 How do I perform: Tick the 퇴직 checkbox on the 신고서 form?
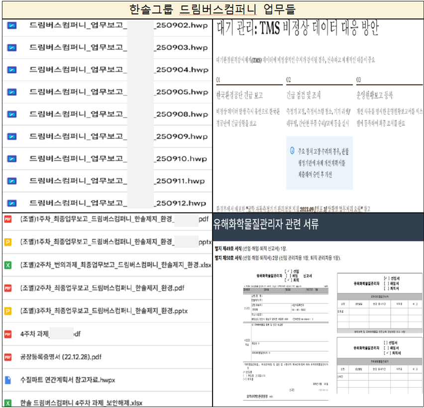click(288, 280)
